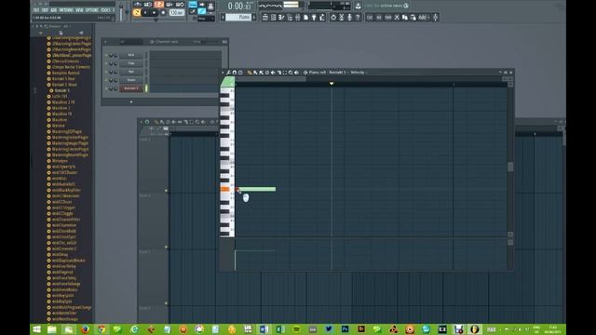Toggle the Kontakt 5 channel selector light
This screenshot has width=596, height=335.
tap(146, 88)
